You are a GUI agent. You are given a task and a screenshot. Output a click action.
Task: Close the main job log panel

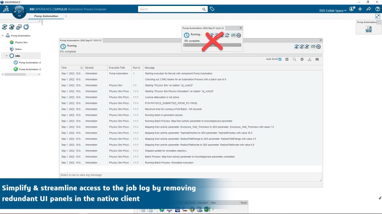[x=320, y=40]
